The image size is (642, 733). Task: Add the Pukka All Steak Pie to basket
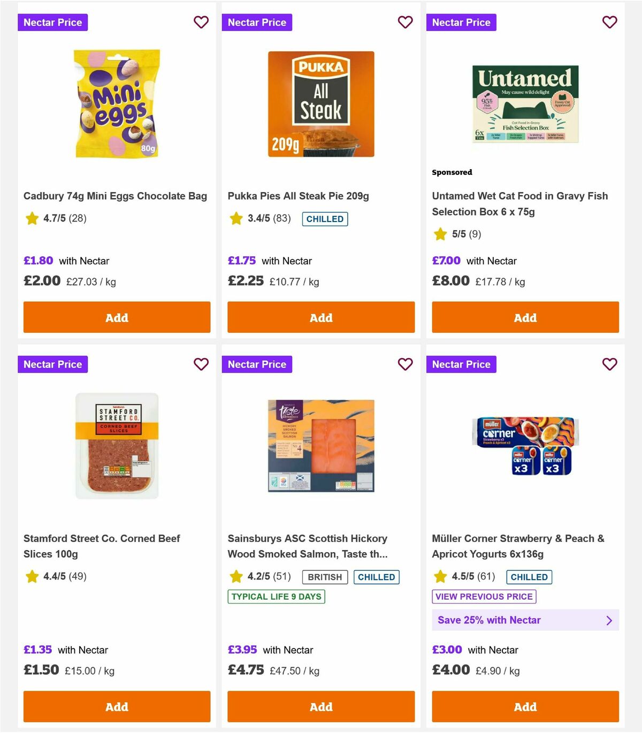320,317
